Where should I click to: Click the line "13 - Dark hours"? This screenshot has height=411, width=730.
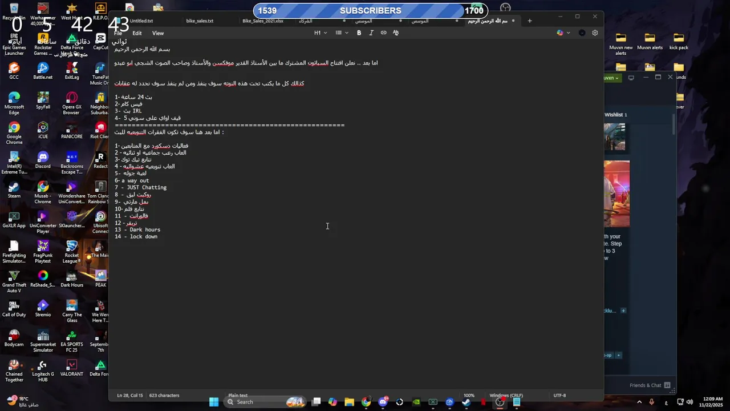click(x=137, y=229)
